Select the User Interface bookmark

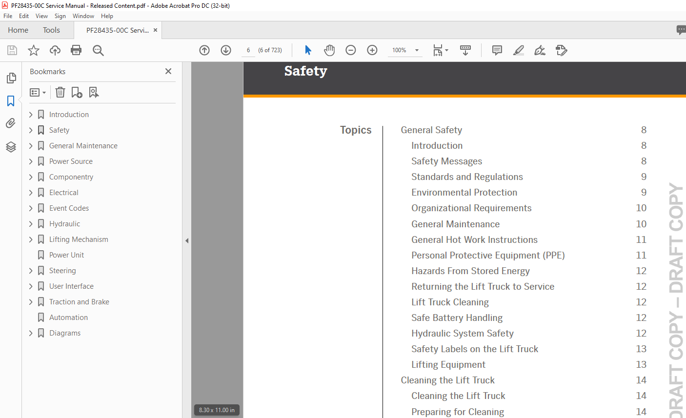coord(71,286)
